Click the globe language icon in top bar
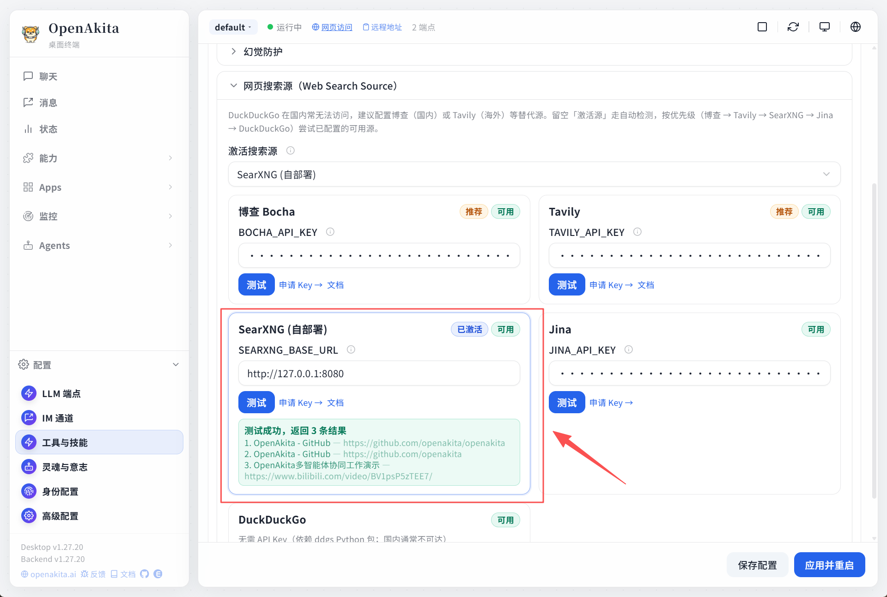887x597 pixels. click(x=856, y=27)
